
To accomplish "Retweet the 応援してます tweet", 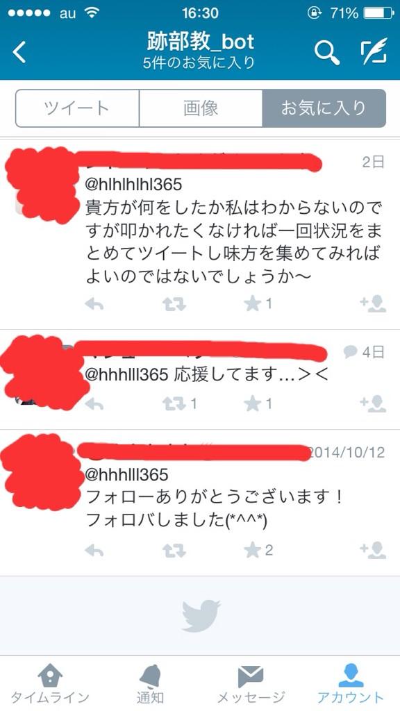I will (x=174, y=403).
